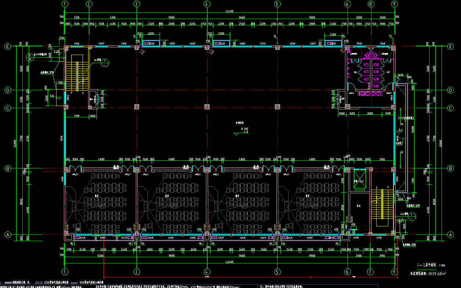Select top grid axis bubble 8

[370, 4]
